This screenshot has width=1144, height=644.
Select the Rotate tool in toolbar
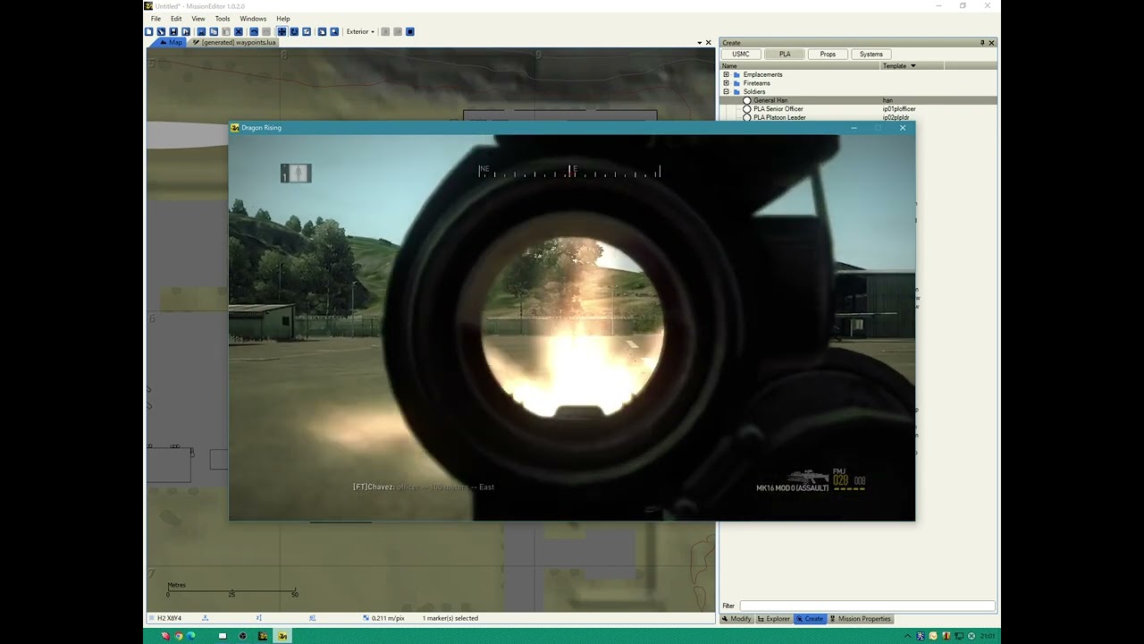point(294,31)
